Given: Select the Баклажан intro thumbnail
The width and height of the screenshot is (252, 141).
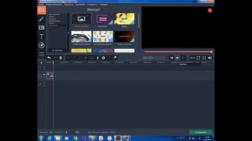Looking at the screenshot, I should click(103, 19).
